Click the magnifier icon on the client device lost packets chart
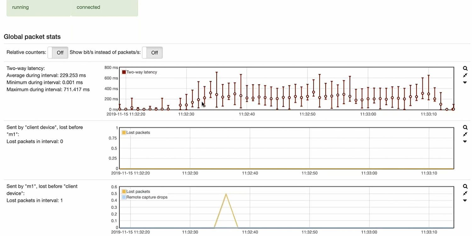Image resolution: width=472 pixels, height=236 pixels. click(x=465, y=127)
